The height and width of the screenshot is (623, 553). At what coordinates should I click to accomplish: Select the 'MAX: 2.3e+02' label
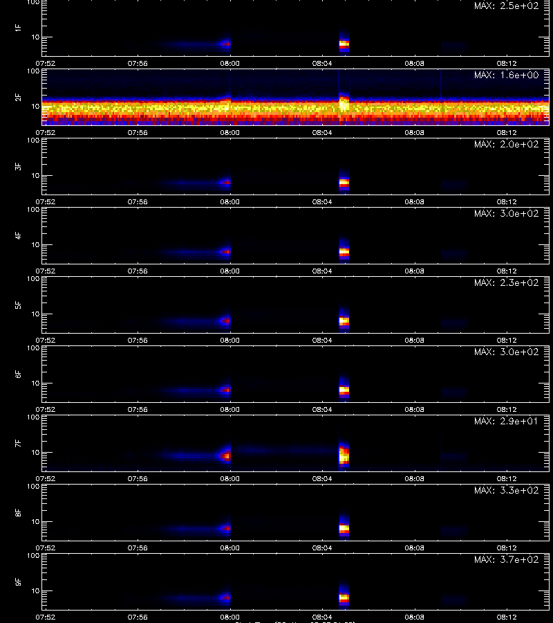tap(507, 282)
